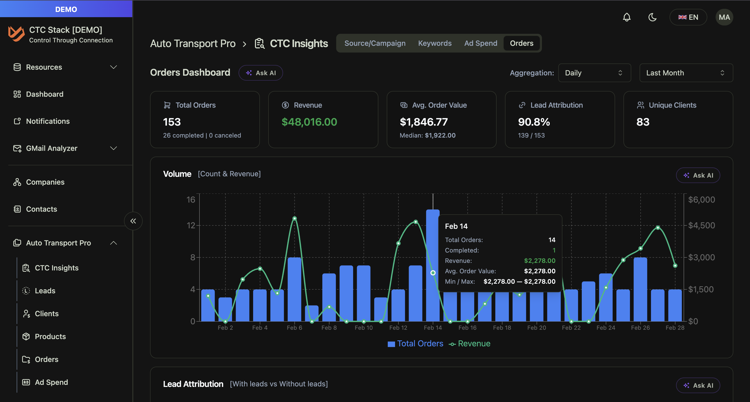
Task: Open the Aggregation Daily dropdown
Action: 594,73
